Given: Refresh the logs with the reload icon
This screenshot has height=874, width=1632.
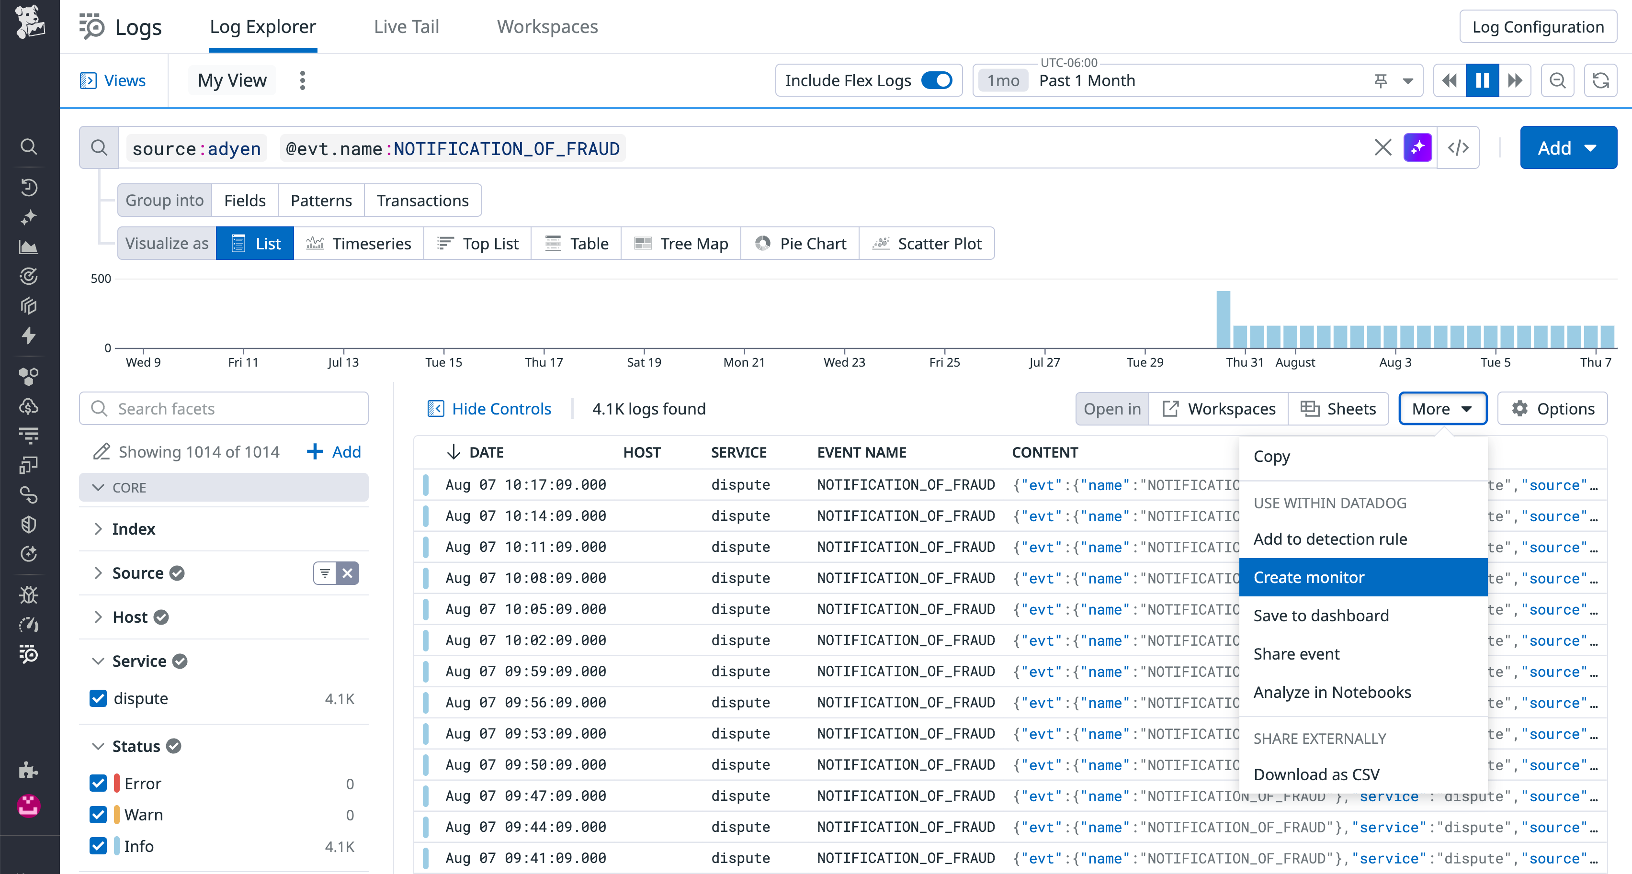Looking at the screenshot, I should (x=1601, y=80).
